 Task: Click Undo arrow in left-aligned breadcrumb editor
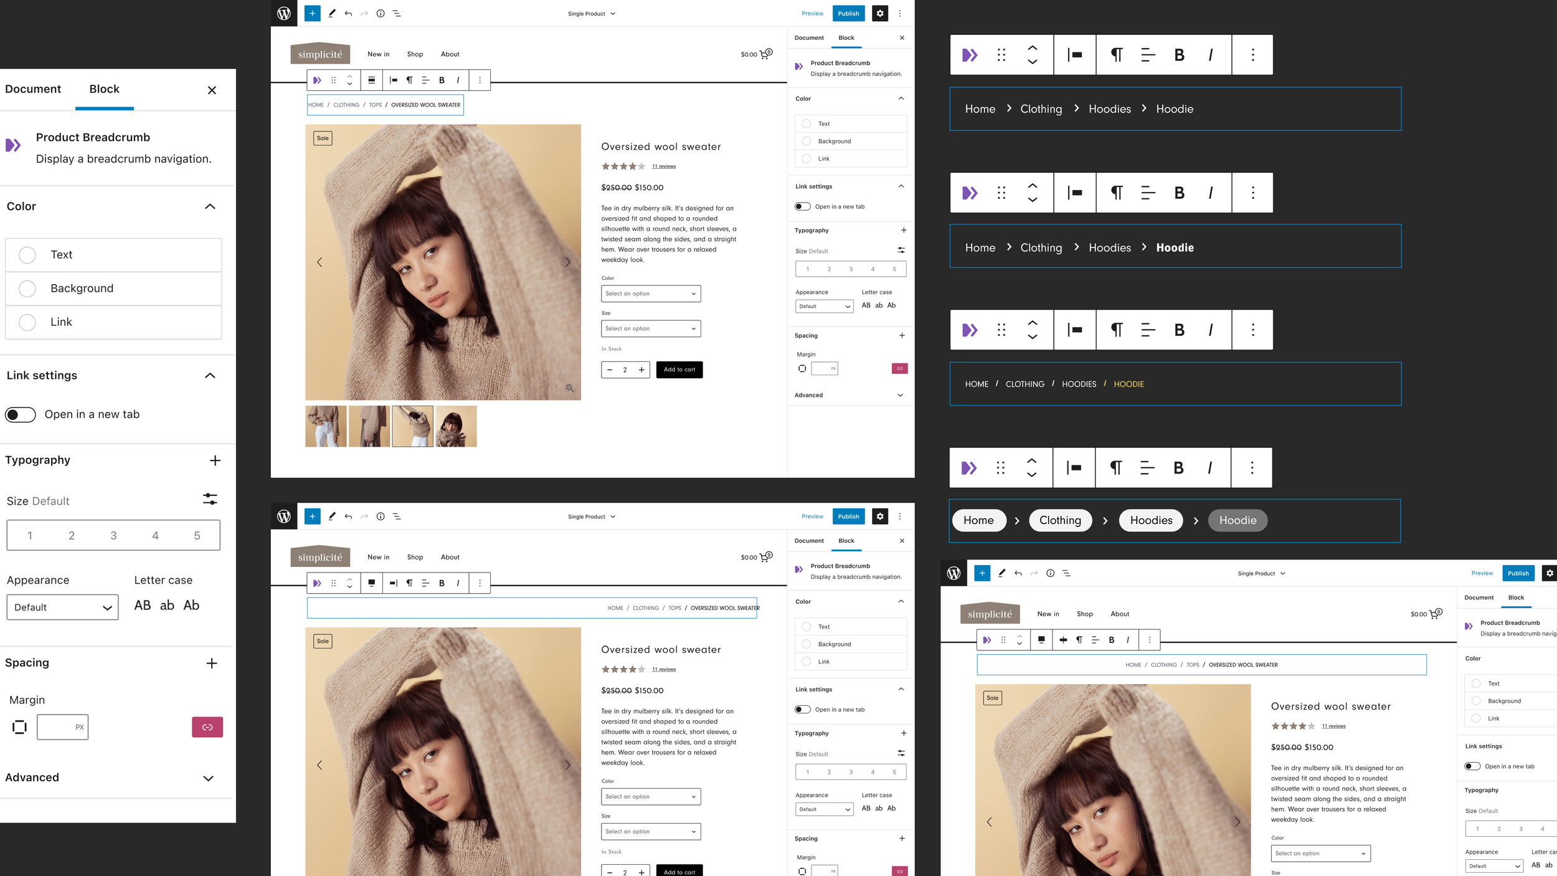348,13
